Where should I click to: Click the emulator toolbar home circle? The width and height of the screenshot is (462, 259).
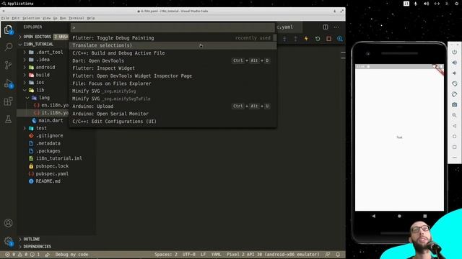pos(454,136)
